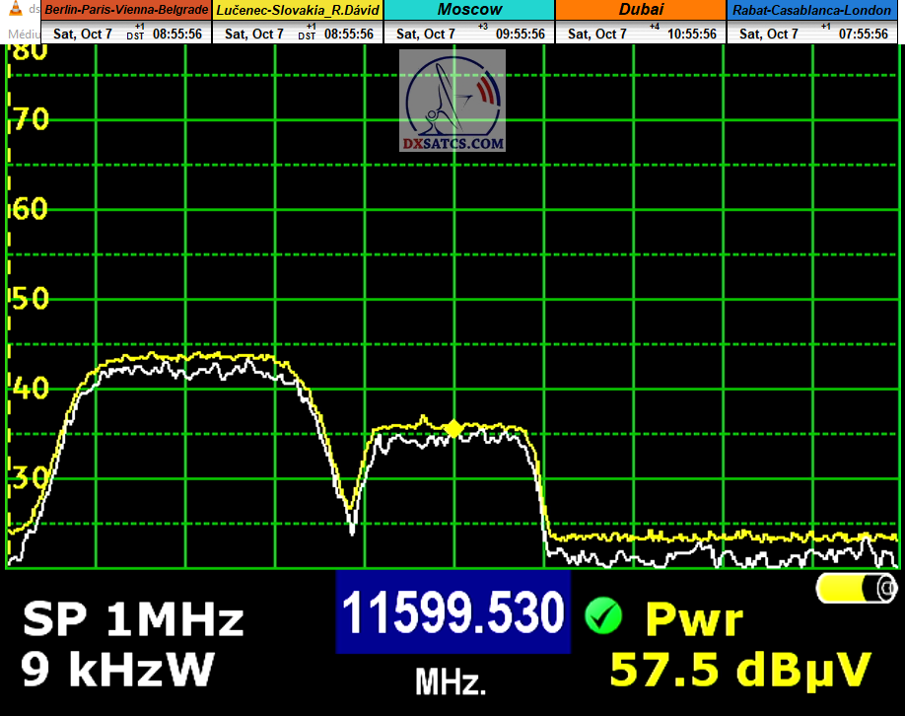Viewport: 905px width, 716px height.
Task: Click the Dubai time 10:55:56
Action: (x=691, y=34)
